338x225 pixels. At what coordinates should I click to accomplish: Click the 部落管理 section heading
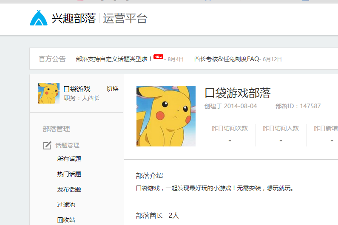56,129
